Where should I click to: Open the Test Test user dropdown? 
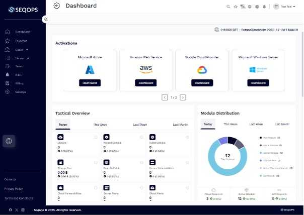tap(284, 7)
